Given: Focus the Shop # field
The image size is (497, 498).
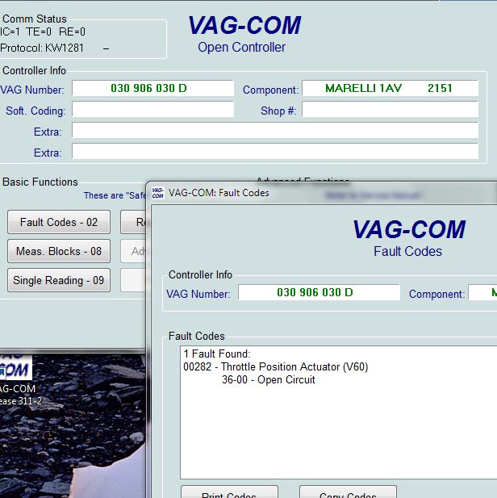Looking at the screenshot, I should click(x=390, y=109).
